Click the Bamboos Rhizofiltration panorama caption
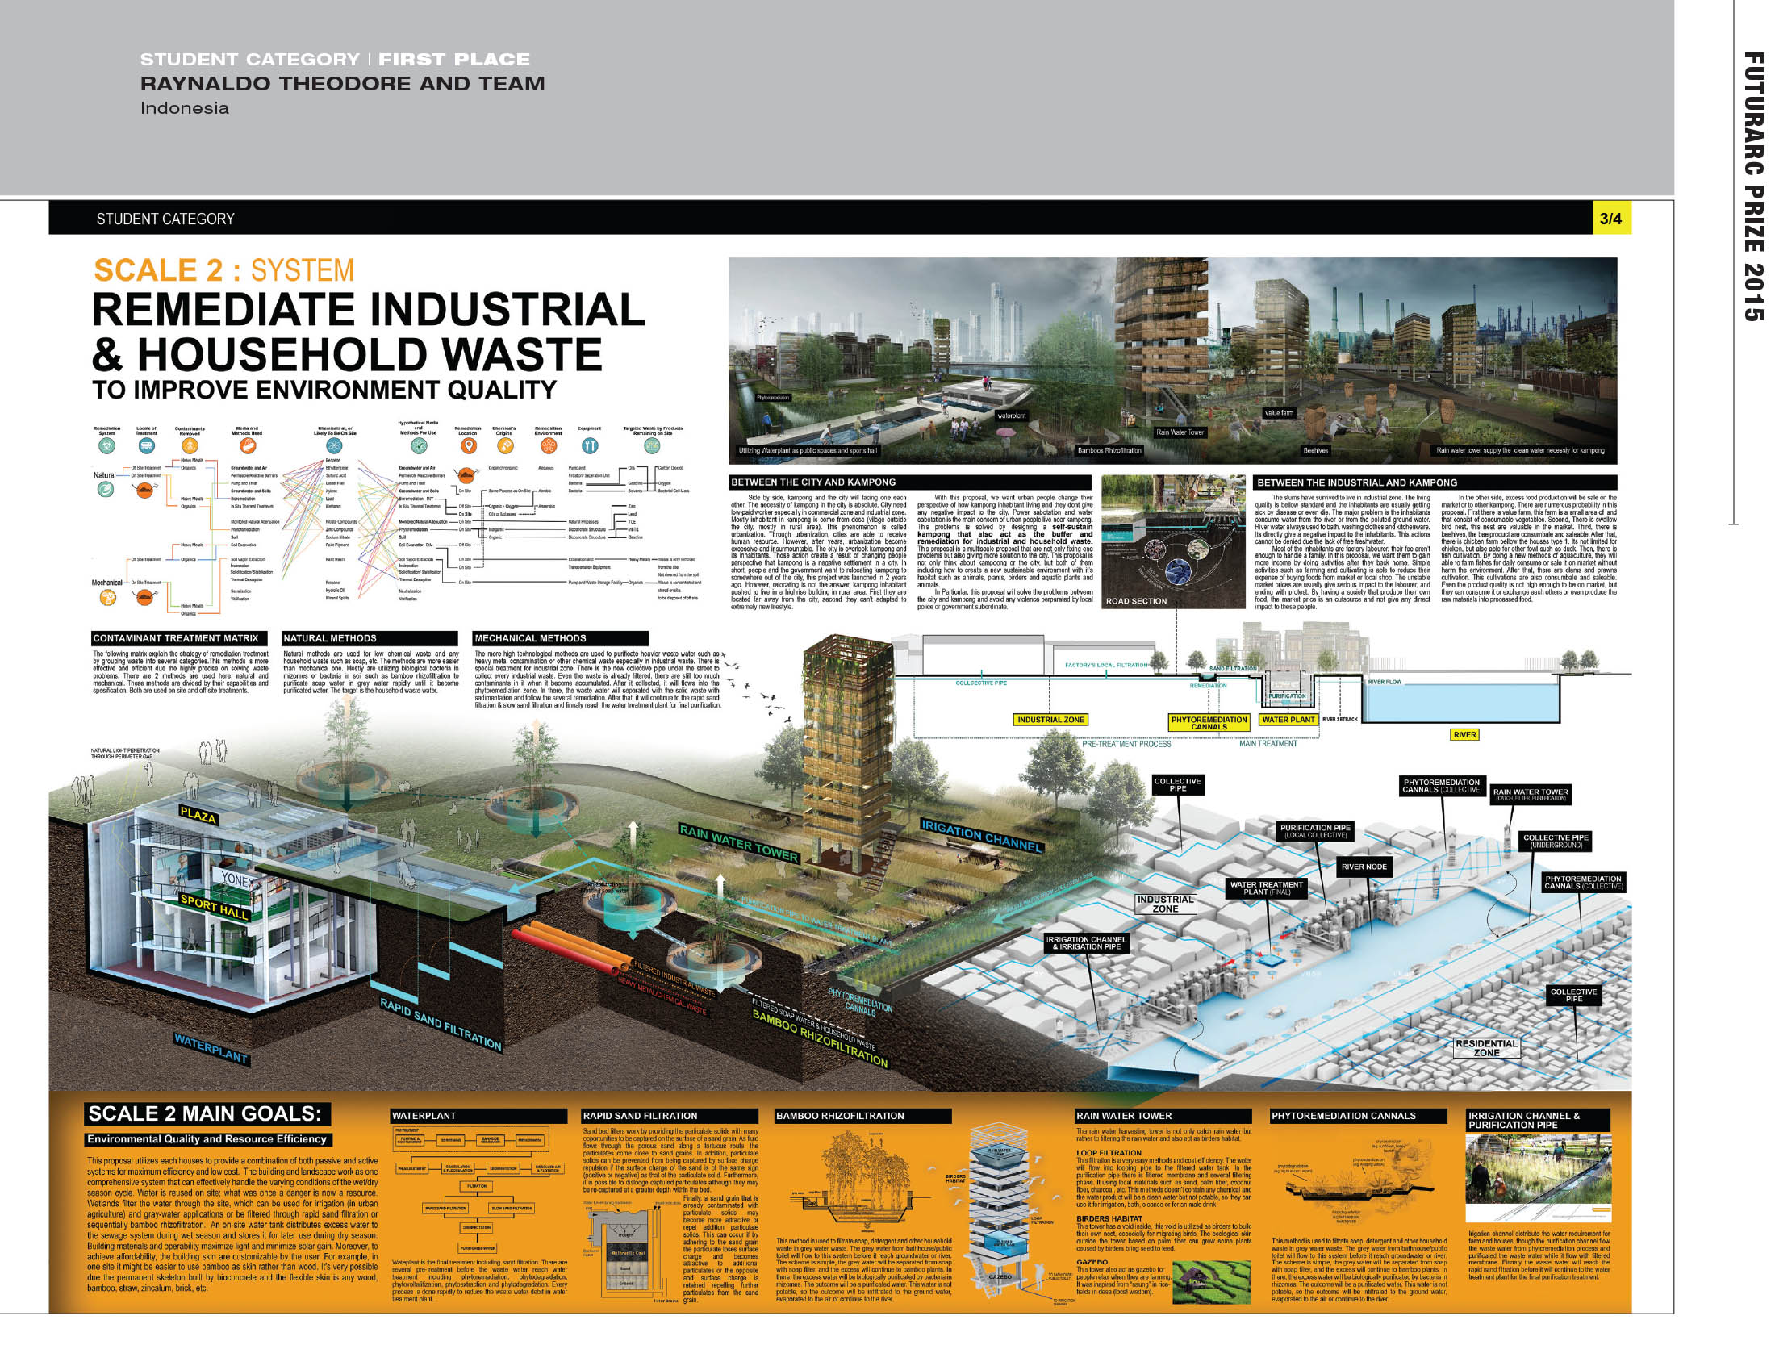 click(x=1109, y=451)
